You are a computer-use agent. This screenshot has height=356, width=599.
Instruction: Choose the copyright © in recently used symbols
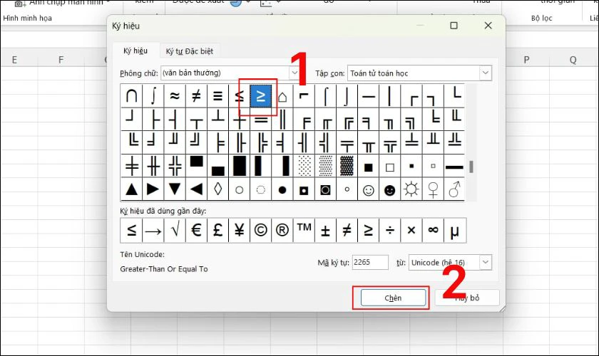click(x=260, y=231)
